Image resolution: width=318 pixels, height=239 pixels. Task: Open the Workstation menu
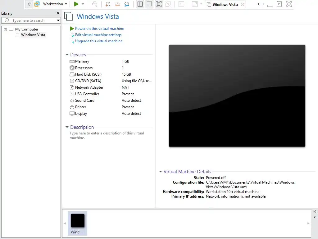pos(55,4)
